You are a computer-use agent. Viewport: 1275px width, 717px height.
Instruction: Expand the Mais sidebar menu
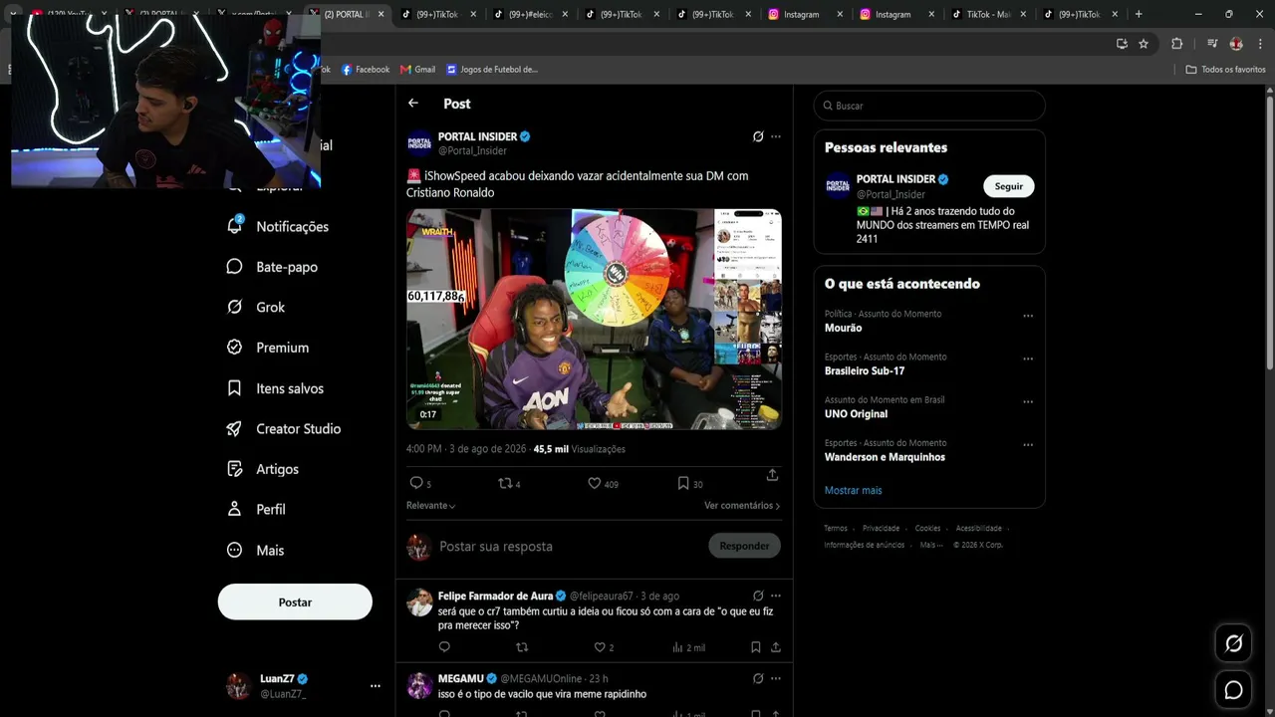coord(255,550)
